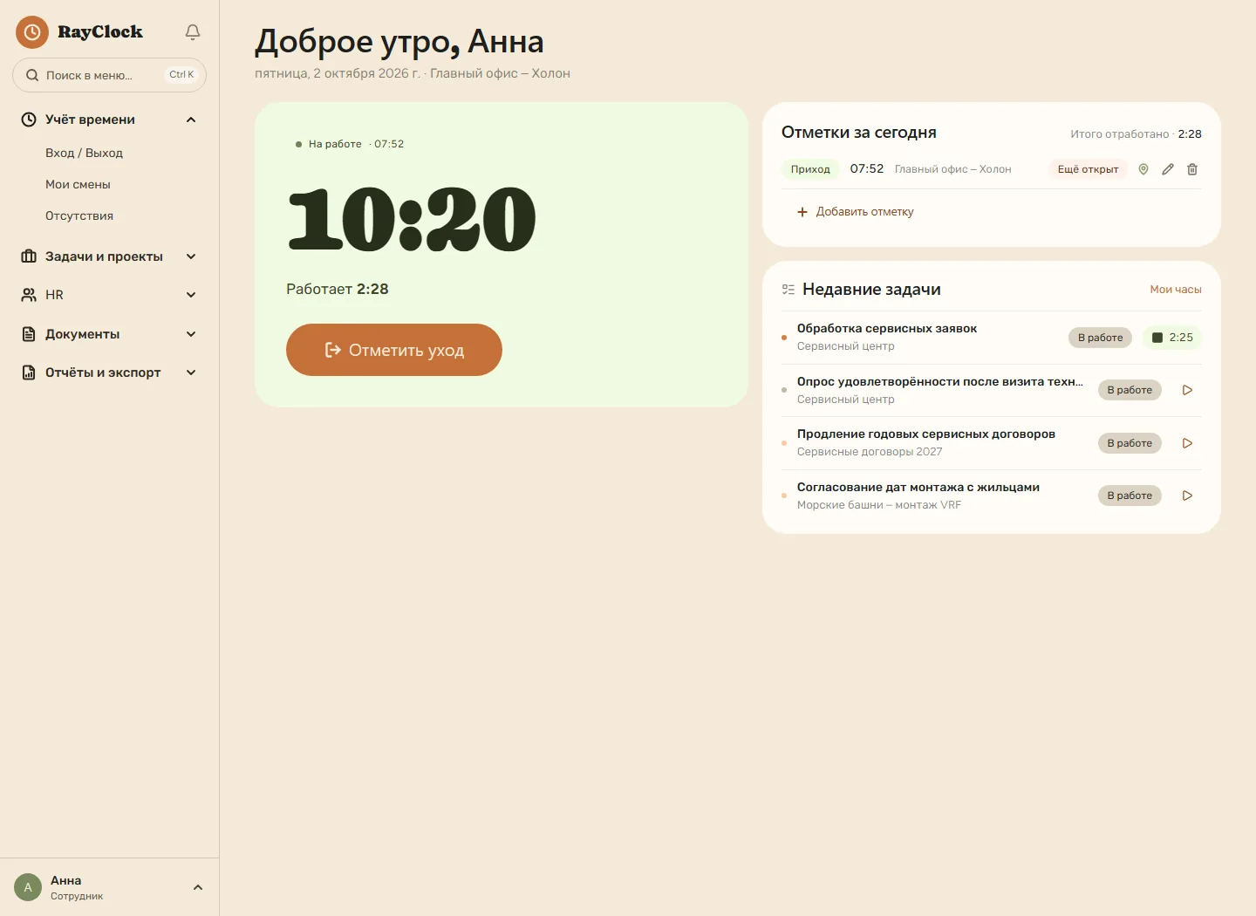Start timer for Опрос удовлетворённости task
Screen dimensions: 1256x916
pos(1187,390)
